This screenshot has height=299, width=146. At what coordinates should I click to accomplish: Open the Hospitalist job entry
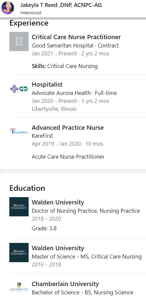pyautogui.click(x=47, y=85)
